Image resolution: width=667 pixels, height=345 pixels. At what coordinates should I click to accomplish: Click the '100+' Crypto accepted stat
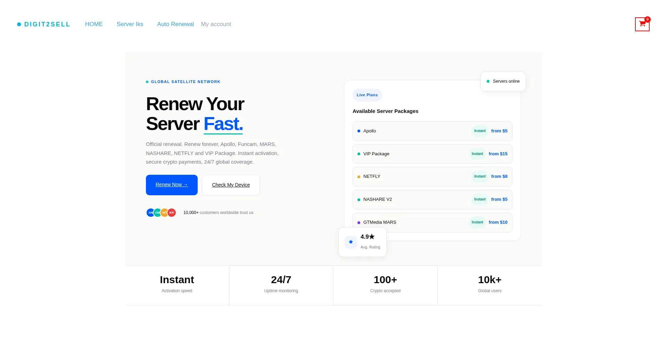coord(385,285)
